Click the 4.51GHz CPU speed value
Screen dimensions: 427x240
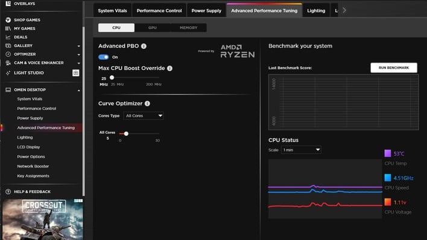403,178
